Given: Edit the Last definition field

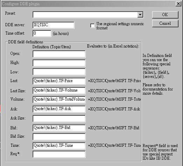Looking at the screenshot, I should coord(59,81).
